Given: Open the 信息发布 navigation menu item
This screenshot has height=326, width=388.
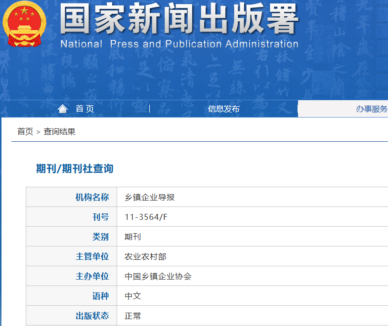Looking at the screenshot, I should pos(224,109).
